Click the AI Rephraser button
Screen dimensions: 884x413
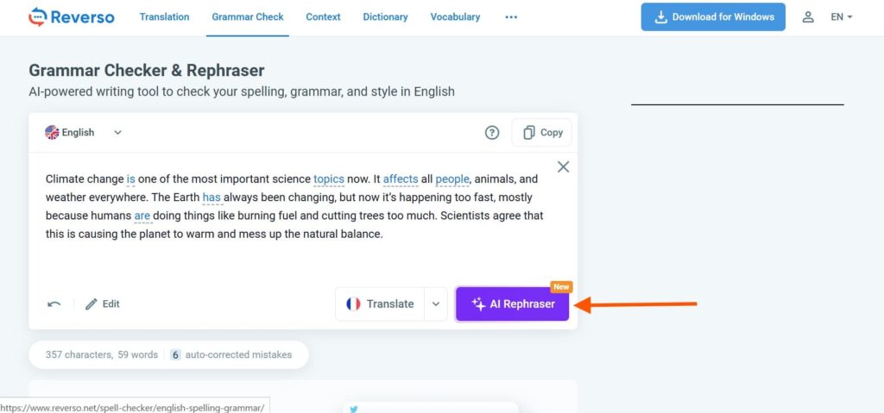coord(513,304)
